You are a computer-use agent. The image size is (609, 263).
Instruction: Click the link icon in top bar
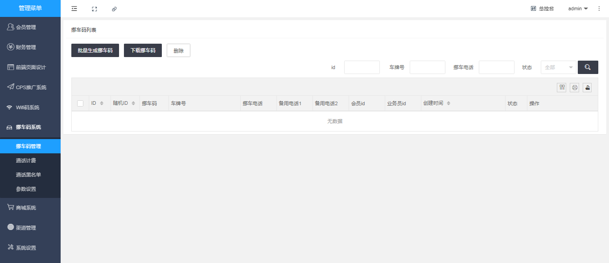[x=114, y=8]
